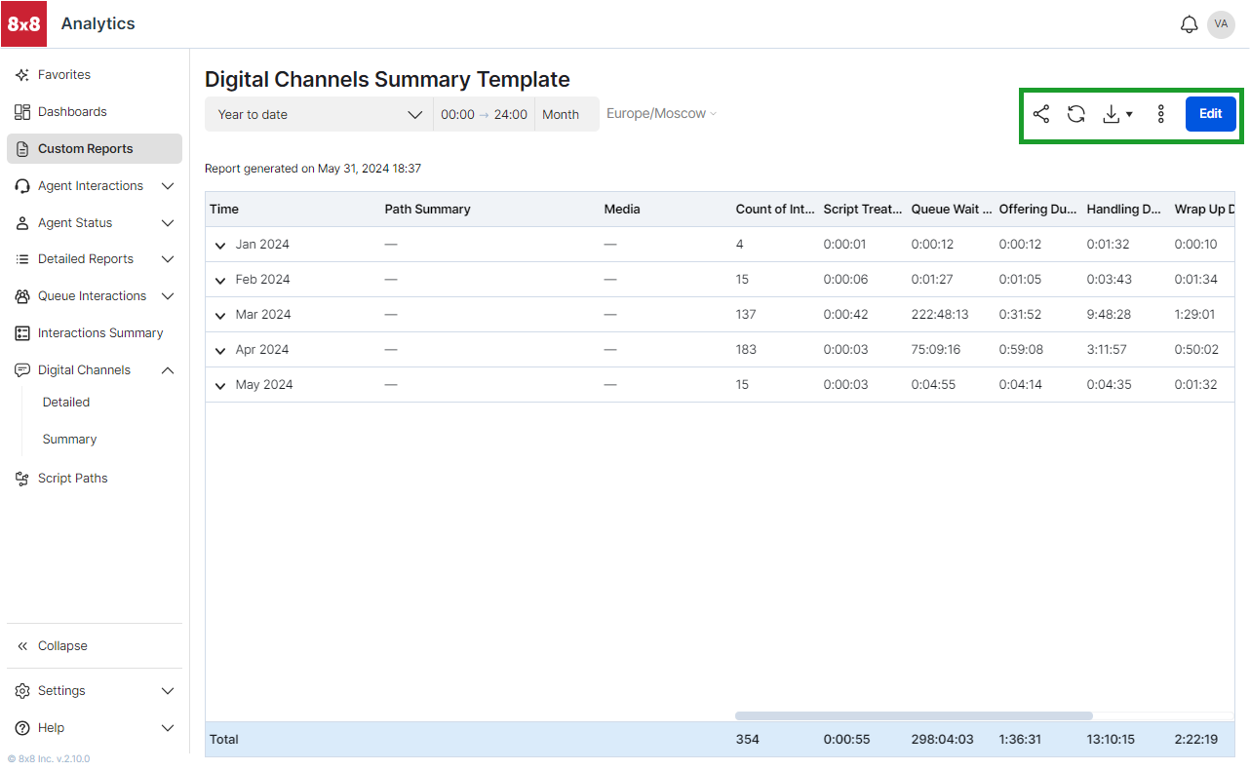Open the more options kebab menu
The width and height of the screenshot is (1250, 771).
point(1160,114)
